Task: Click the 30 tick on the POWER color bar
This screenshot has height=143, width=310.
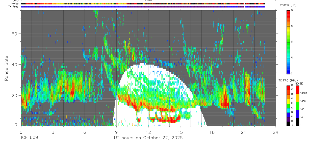Action: [292, 26]
